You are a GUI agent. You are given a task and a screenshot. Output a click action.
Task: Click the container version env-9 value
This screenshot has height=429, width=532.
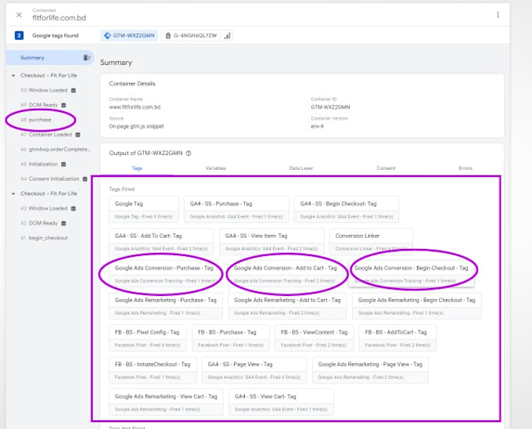(317, 127)
